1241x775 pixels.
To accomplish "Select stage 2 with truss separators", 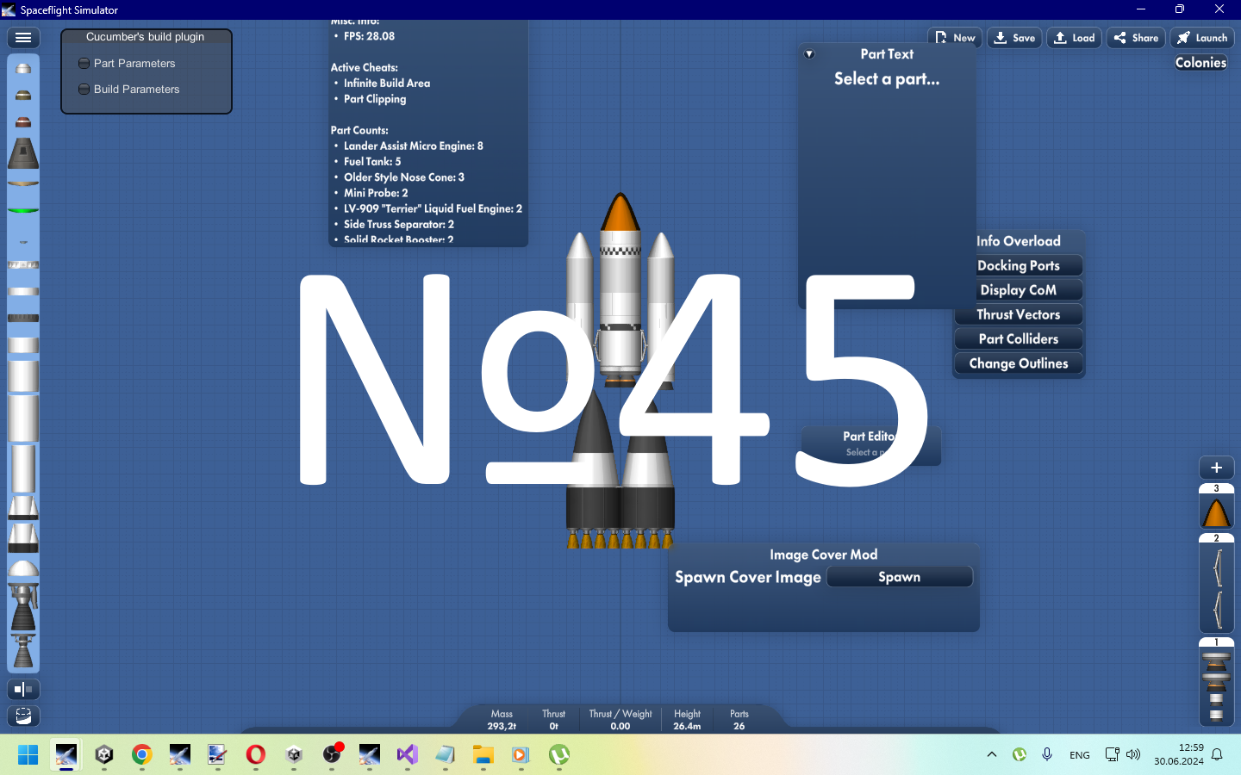I will tap(1216, 583).
